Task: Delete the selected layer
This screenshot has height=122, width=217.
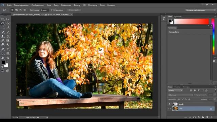Action: tap(212, 117)
